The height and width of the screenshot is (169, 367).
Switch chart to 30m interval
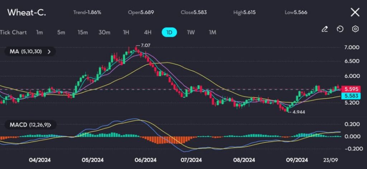(x=104, y=32)
